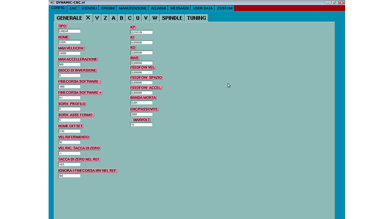Viewport: 390px width, 219px height.
Task: Select the W axis tab
Action: pos(155,18)
